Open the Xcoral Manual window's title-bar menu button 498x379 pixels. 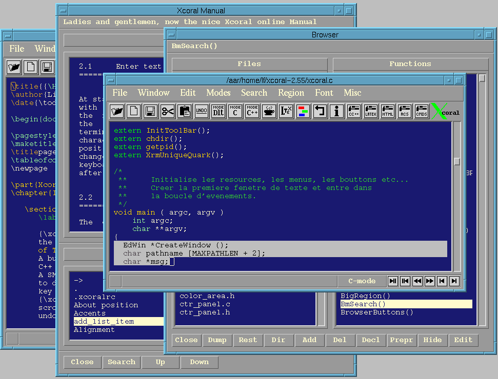point(63,11)
